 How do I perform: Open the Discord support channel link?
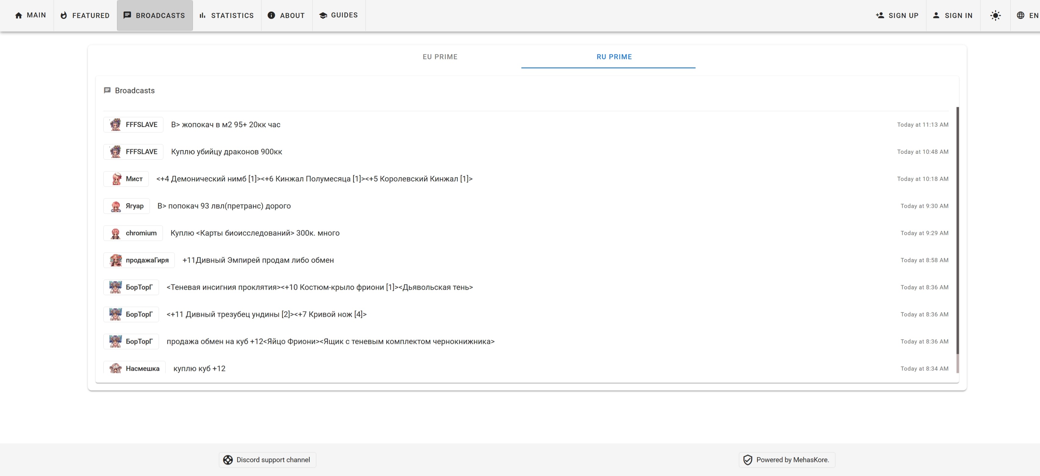267,460
